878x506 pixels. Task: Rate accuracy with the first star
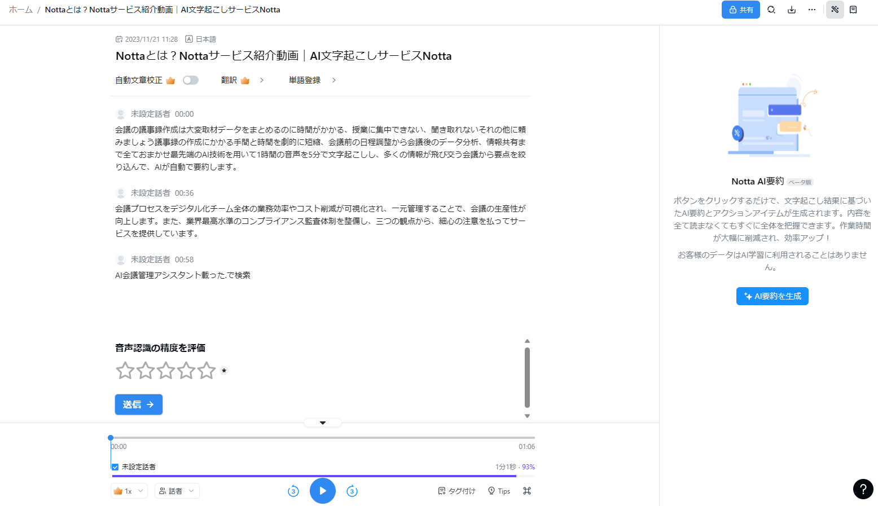click(125, 371)
